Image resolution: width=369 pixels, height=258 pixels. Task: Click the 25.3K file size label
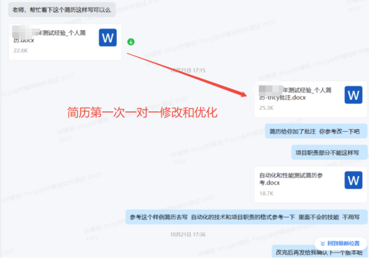coord(266,108)
